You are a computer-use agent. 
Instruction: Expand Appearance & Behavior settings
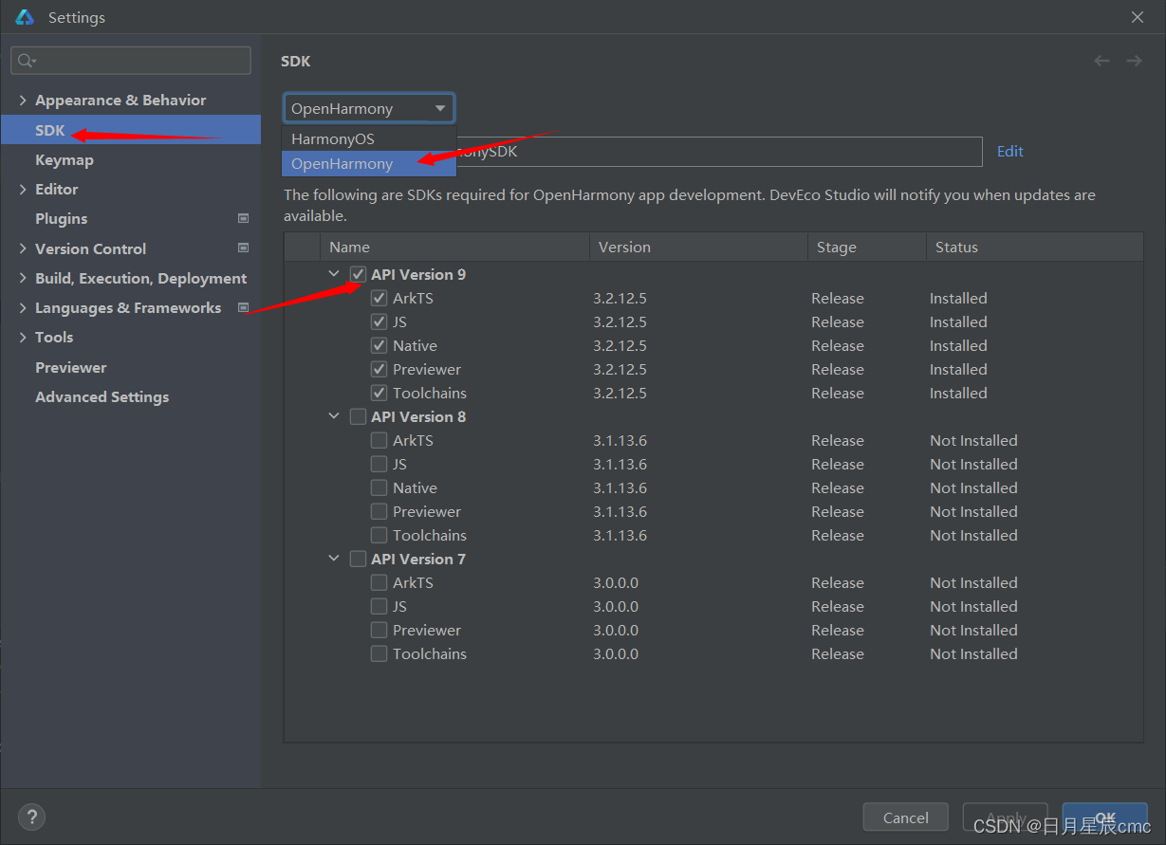pos(23,100)
